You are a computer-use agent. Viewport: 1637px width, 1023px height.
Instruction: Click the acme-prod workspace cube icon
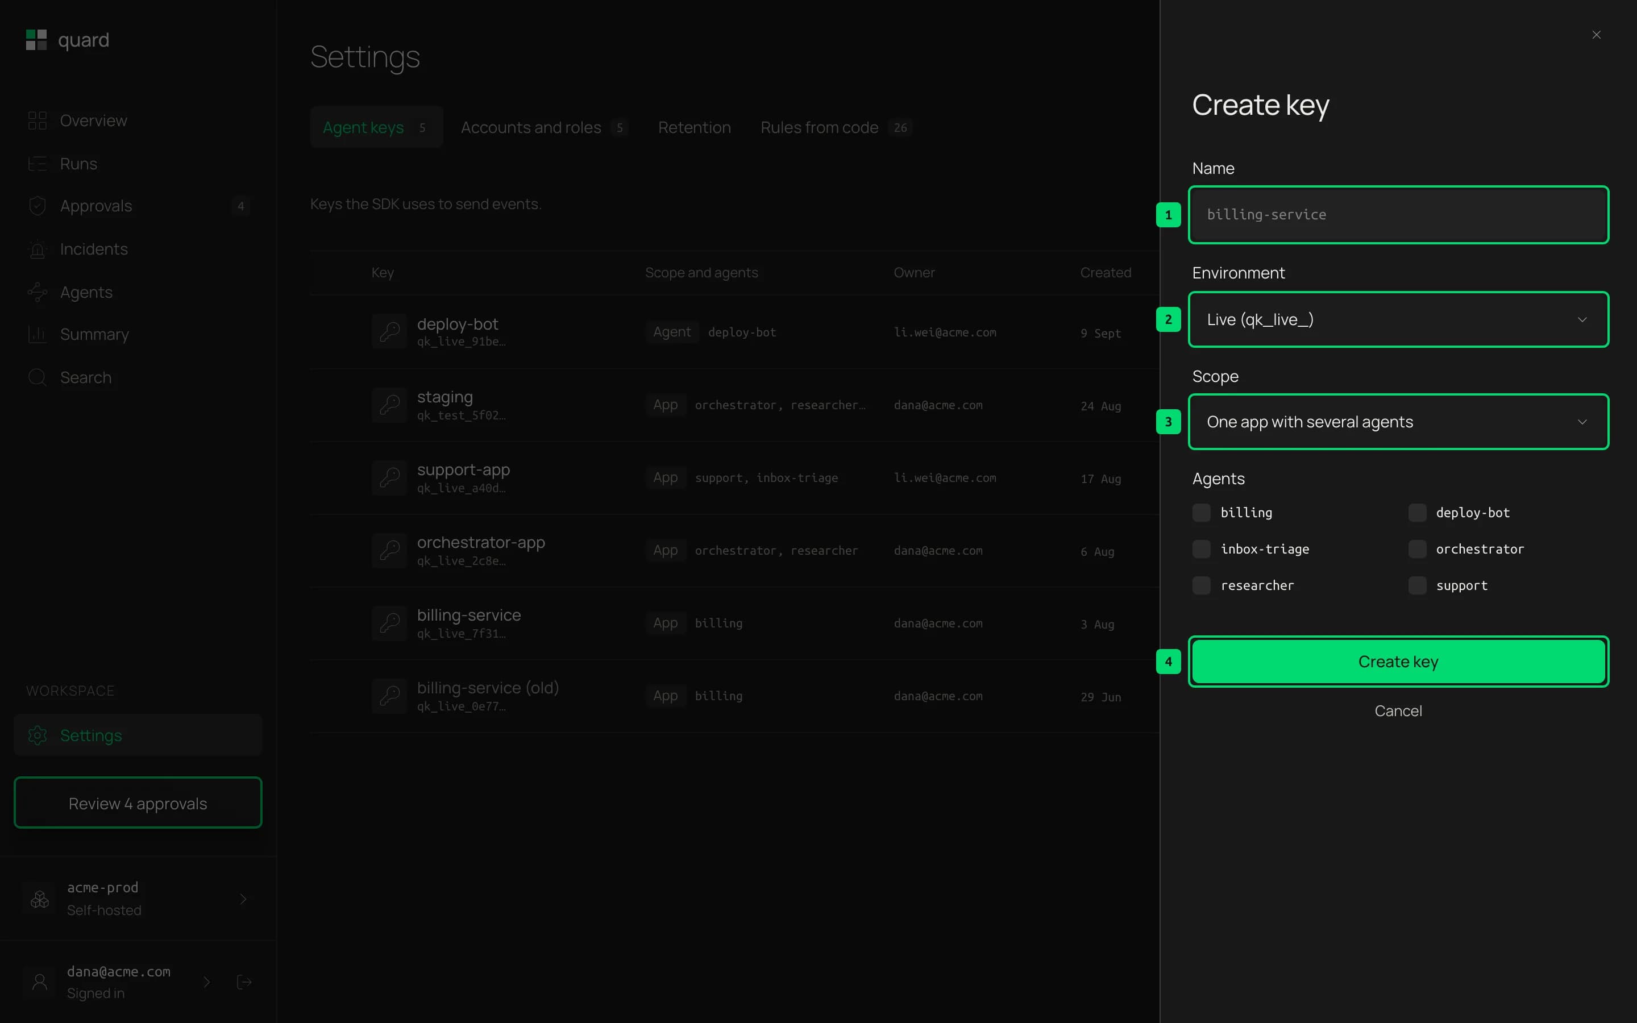point(40,899)
